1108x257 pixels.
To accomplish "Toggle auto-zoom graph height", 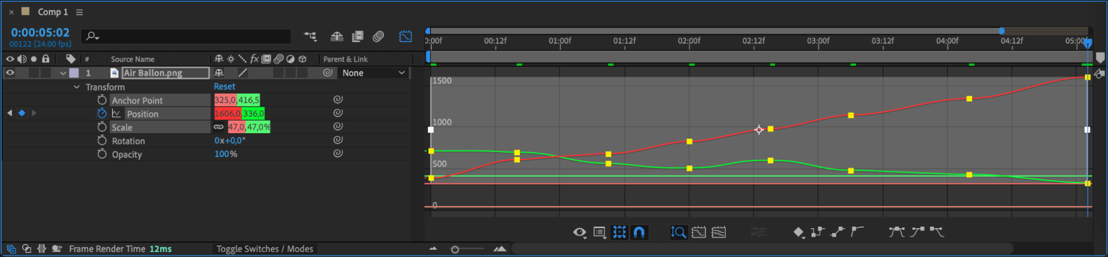I will click(x=678, y=233).
